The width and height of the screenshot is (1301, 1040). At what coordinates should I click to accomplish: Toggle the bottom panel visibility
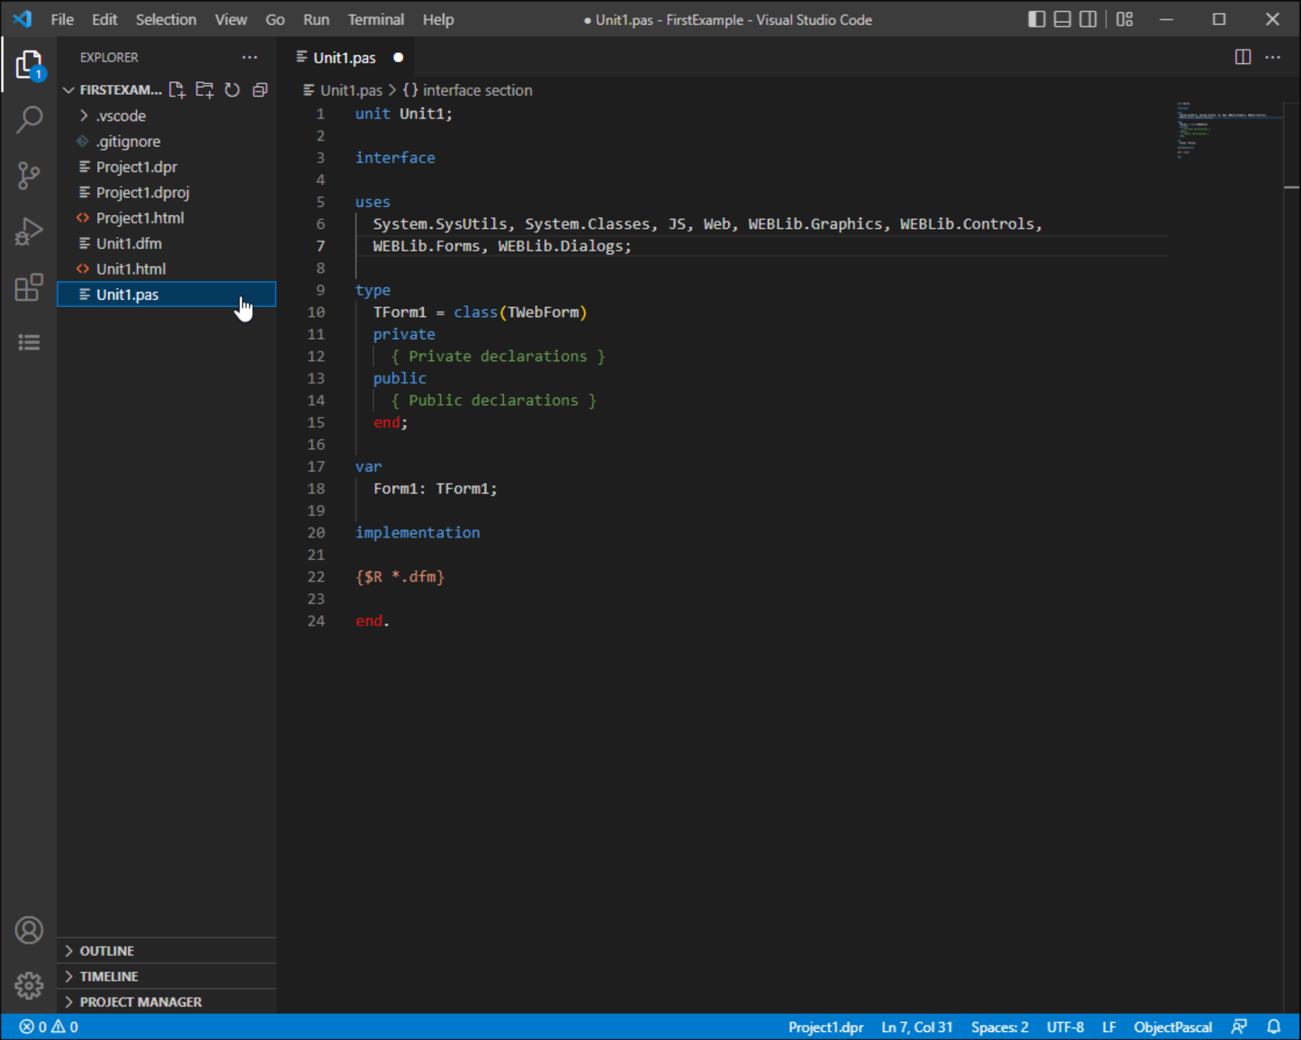tap(1062, 19)
